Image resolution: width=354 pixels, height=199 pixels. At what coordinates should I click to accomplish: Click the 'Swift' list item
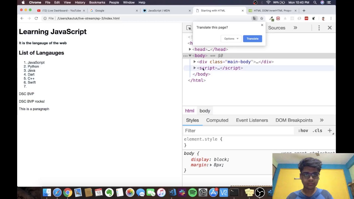(32, 82)
